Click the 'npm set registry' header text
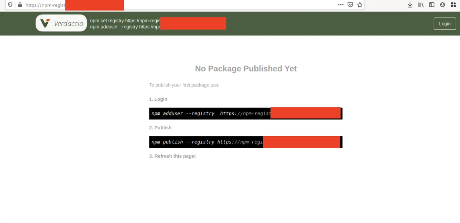Screen dimensions: 460x223 tap(125, 21)
